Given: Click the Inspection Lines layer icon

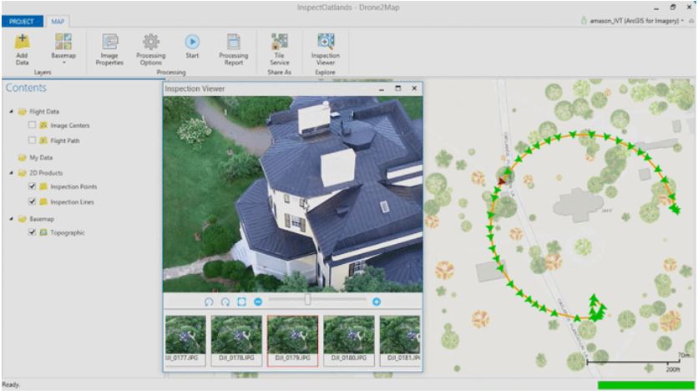Looking at the screenshot, I should [x=43, y=201].
